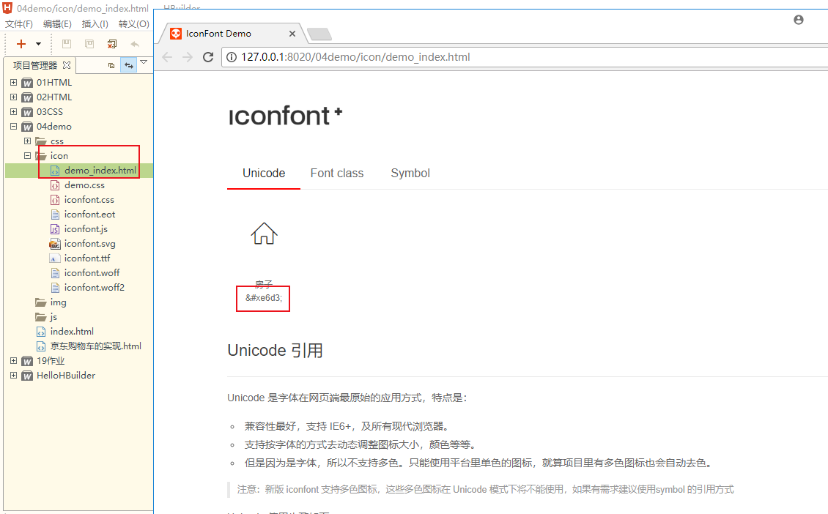This screenshot has width=828, height=514.
Task: Expand the css folder
Action: pos(27,141)
